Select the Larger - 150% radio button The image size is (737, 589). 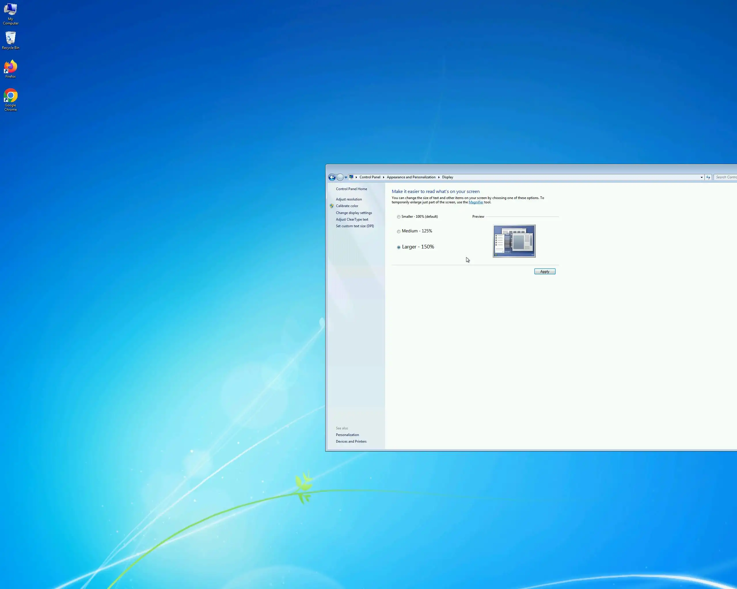[398, 247]
